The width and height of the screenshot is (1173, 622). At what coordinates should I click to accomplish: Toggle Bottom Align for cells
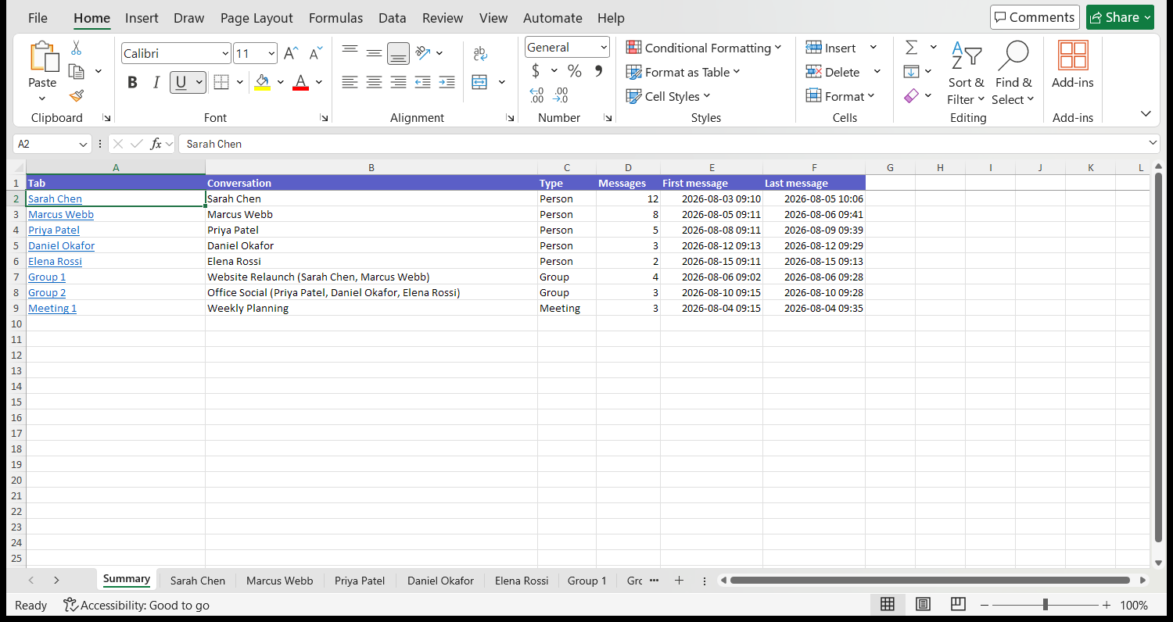[x=399, y=53]
